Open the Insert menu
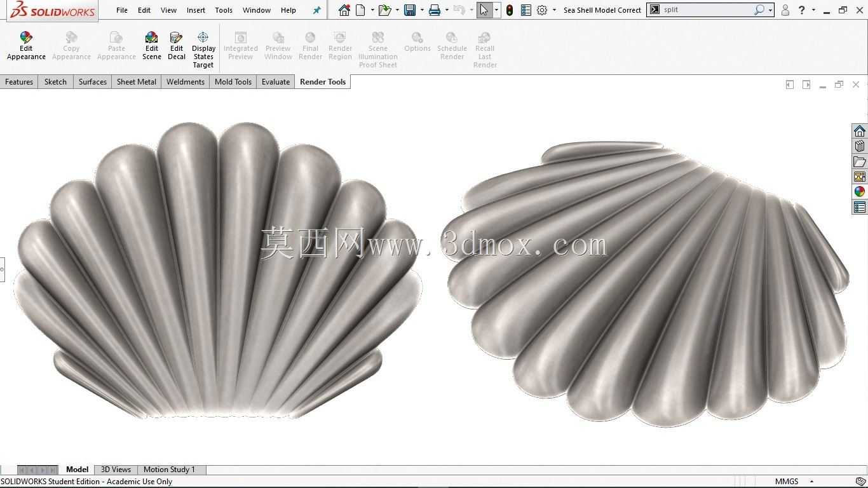The width and height of the screenshot is (868, 488). pyautogui.click(x=196, y=10)
